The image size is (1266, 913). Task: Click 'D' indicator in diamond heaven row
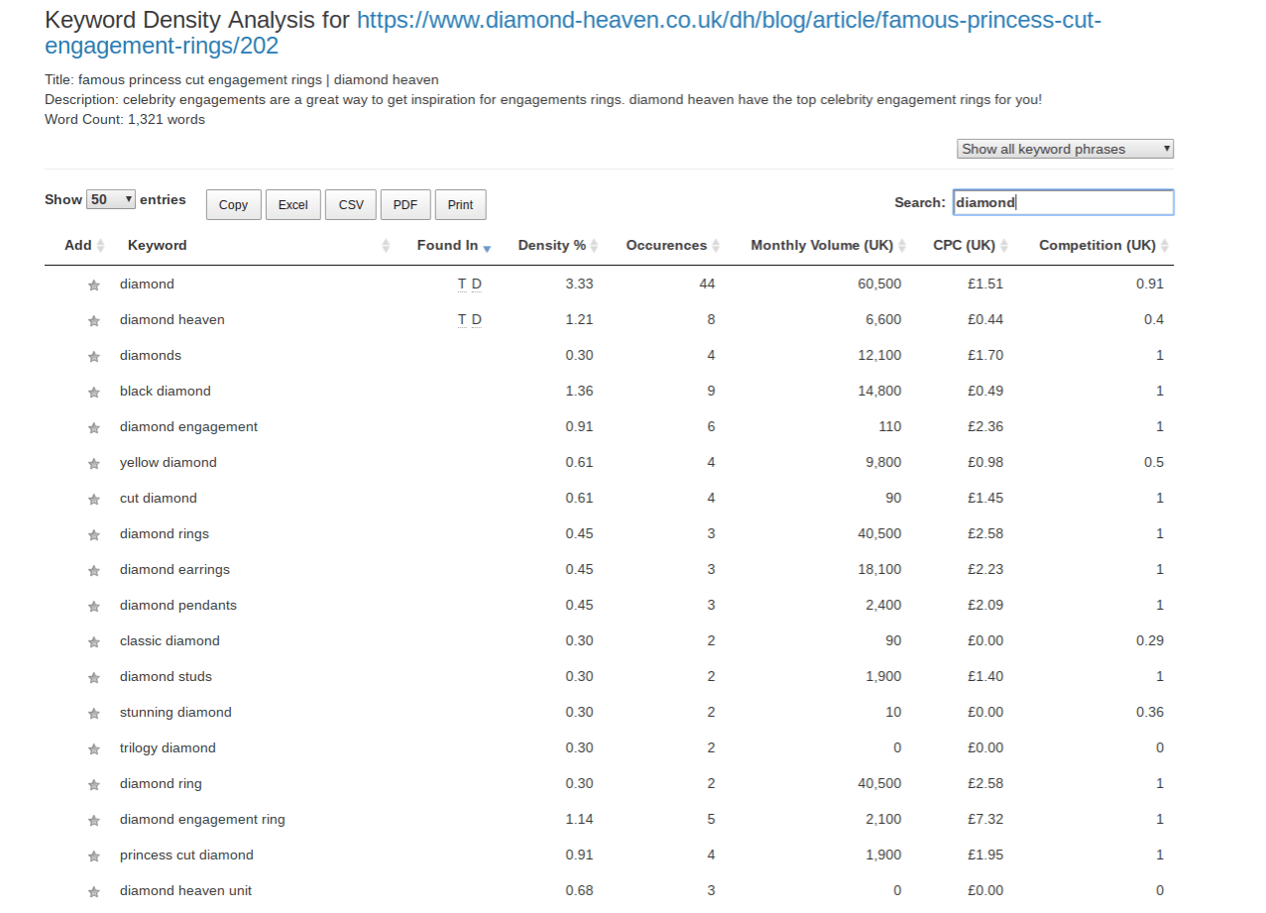click(477, 320)
